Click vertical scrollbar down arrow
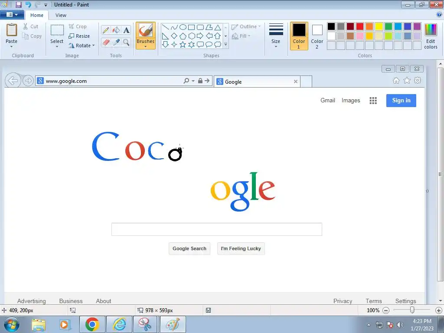The width and height of the screenshot is (444, 333). tap(441, 300)
